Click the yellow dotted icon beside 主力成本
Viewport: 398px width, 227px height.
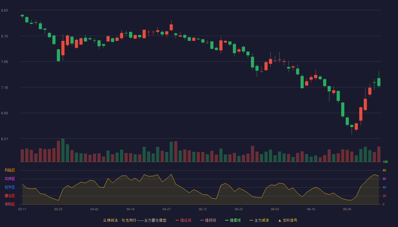click(x=251, y=220)
